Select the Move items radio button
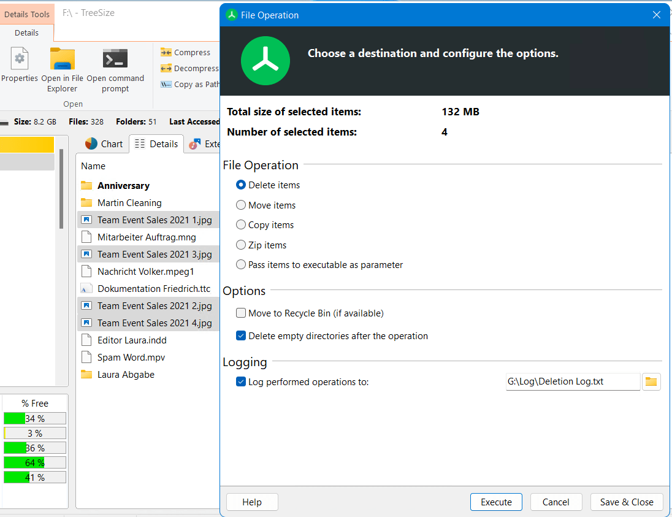Screen dimensions: 672x517 pyautogui.click(x=241, y=205)
